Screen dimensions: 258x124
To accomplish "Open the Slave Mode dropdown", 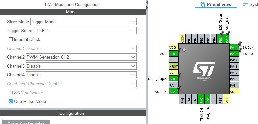I will (x=83, y=22).
